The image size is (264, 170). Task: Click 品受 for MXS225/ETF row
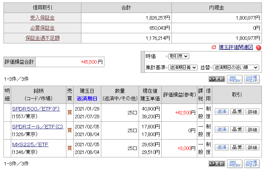coord(237,147)
